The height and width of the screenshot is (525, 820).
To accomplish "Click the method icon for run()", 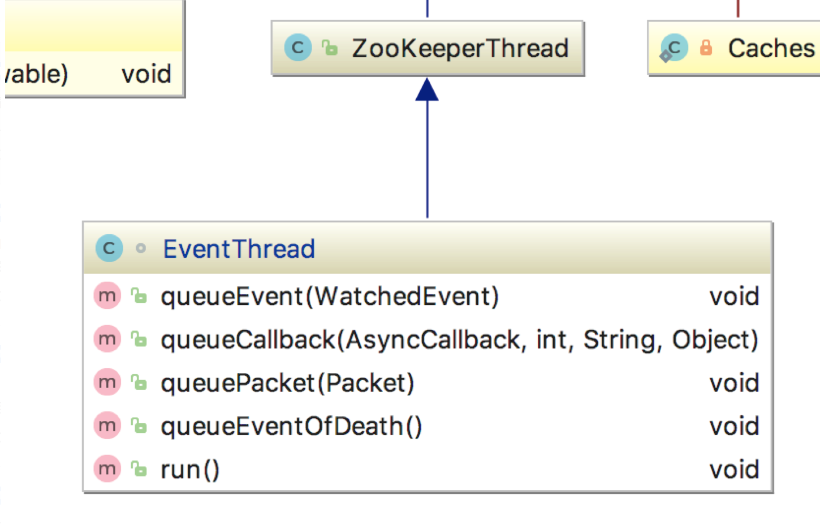I will 107,469.
